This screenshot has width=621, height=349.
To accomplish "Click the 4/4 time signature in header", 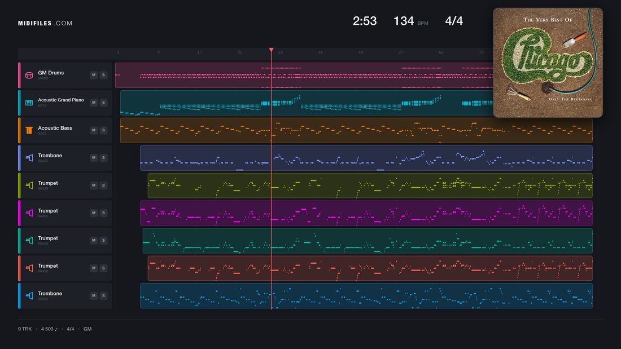I will click(454, 21).
